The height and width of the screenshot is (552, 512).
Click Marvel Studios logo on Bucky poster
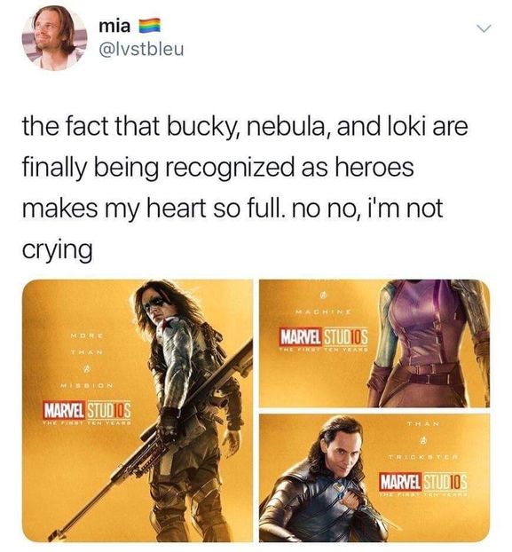coord(87,409)
